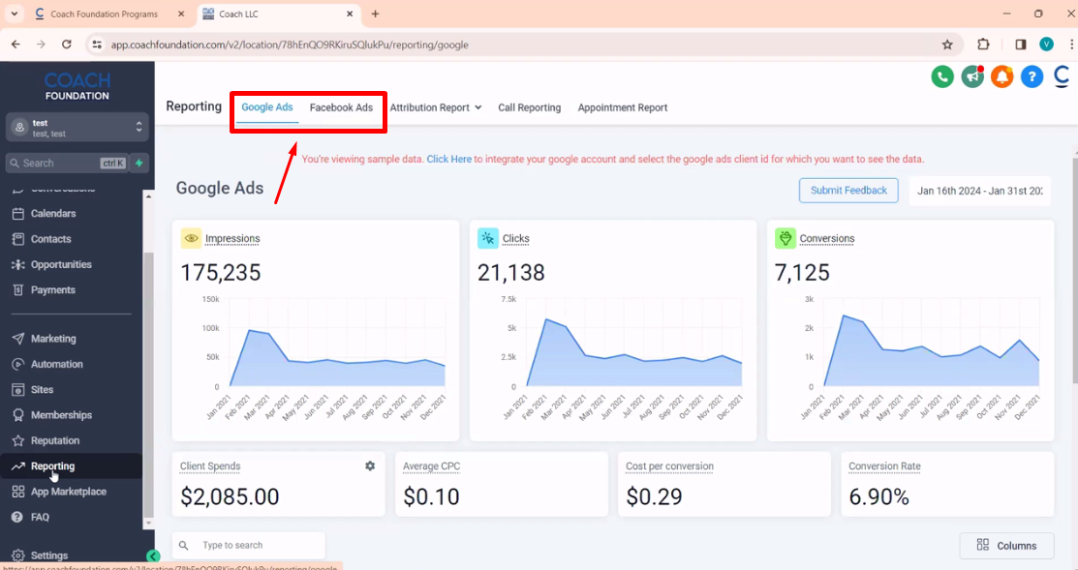
Task: Open the test account switcher
Action: (77, 128)
